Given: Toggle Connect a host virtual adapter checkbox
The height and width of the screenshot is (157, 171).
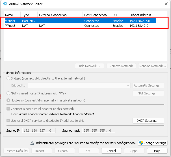Looking at the screenshot, I should point(8,109).
